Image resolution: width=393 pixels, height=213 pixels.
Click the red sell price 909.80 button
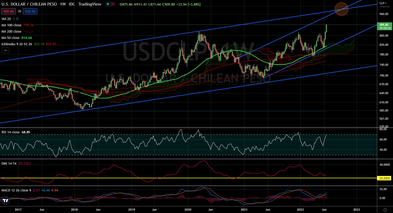(x=8, y=11)
